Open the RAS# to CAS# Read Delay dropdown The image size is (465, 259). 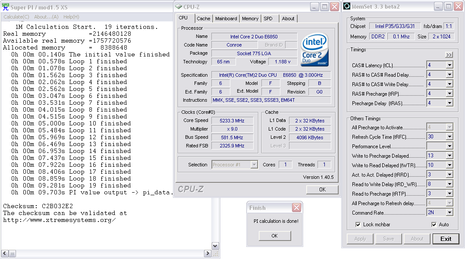pos(449,75)
